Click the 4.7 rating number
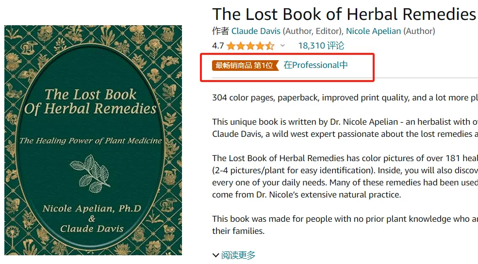The width and height of the screenshot is (478, 264). pos(218,46)
